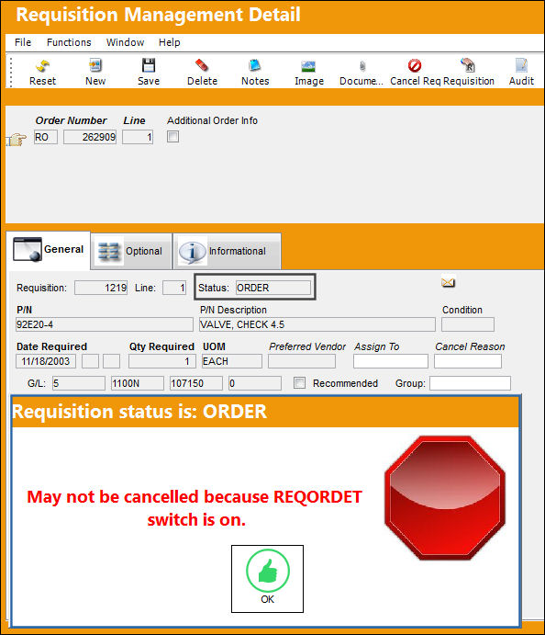Confirm the message with the OK button
This screenshot has width=545, height=635.
click(267, 579)
